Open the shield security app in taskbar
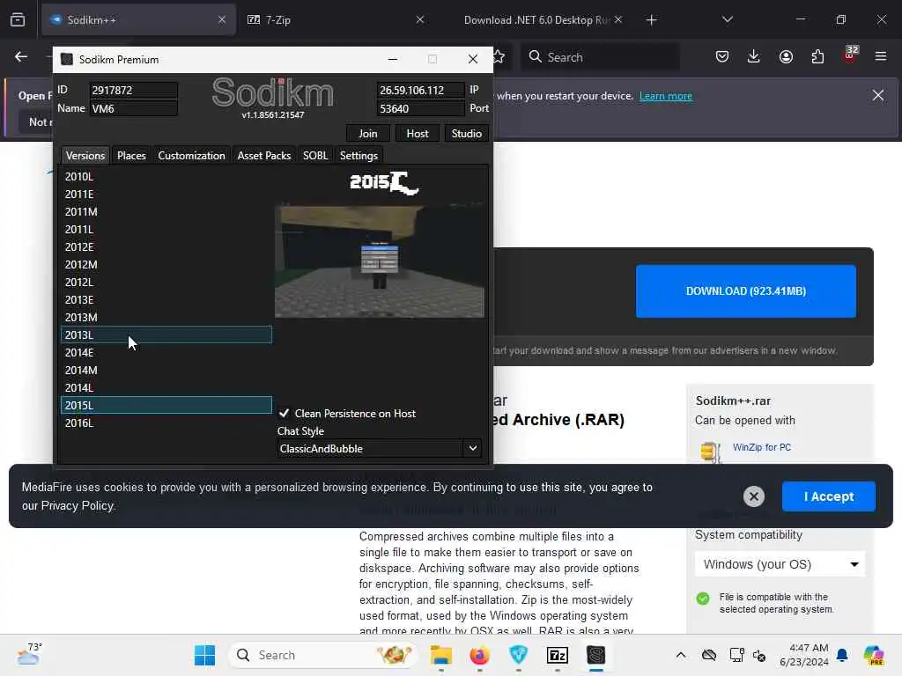The width and height of the screenshot is (902, 676). (x=518, y=655)
